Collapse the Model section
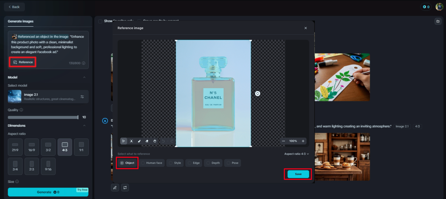446x199 pixels. (84, 77)
